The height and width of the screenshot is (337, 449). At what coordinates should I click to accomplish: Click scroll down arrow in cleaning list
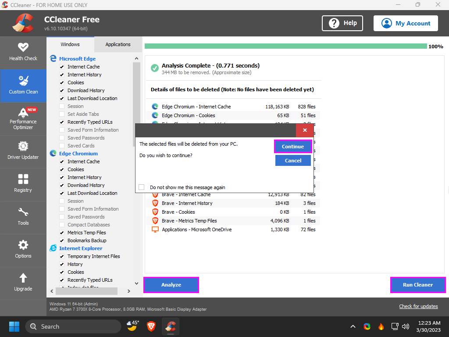137,283
